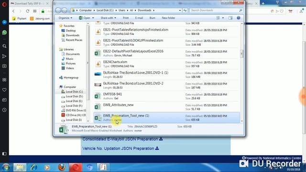Screen dimensions: 306x172
Task: Open Jabong.com bookmark
Action: 40,19
